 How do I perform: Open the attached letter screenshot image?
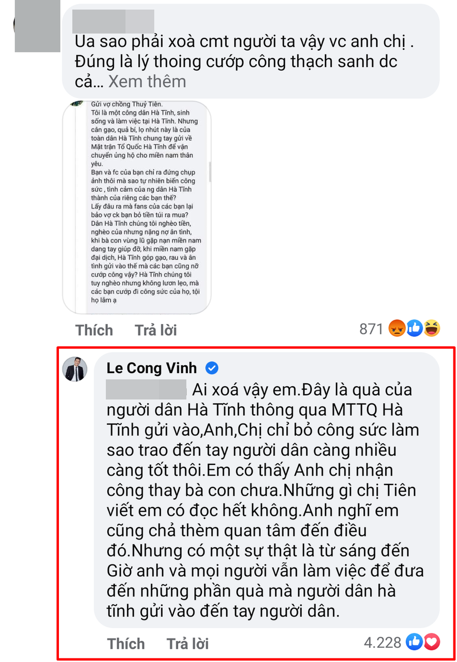click(x=137, y=207)
